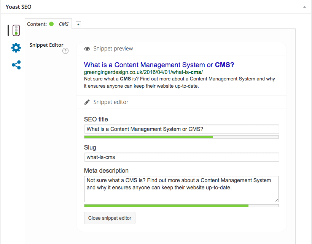Click the snippet preview description text
This screenshot has height=244, width=312.
(180, 82)
